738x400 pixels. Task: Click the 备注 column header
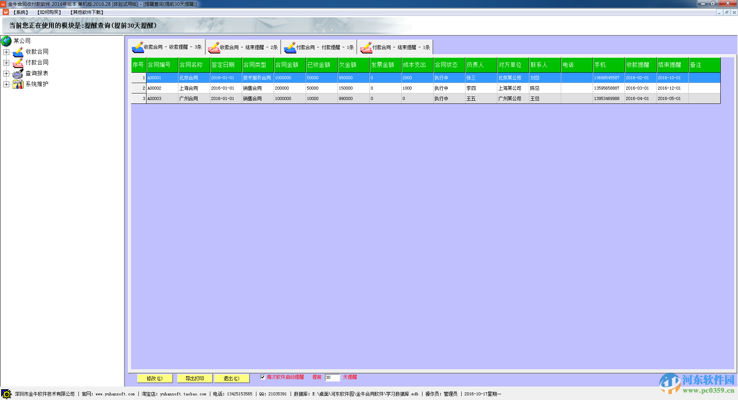[705, 65]
